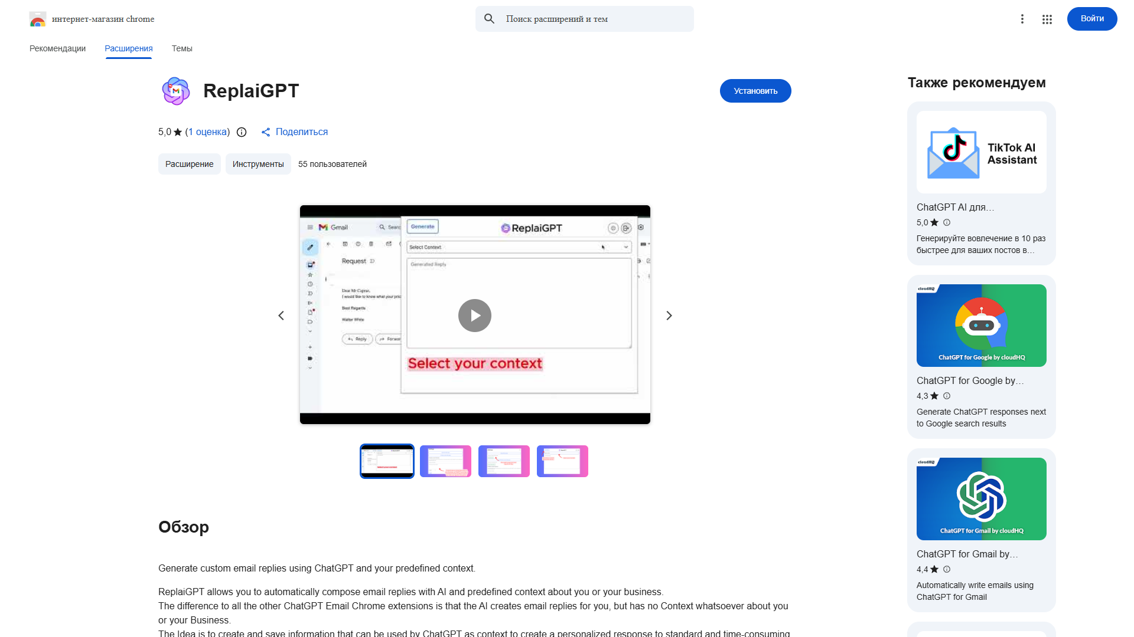Click the ReplaiGPT extension icon

pyautogui.click(x=176, y=91)
